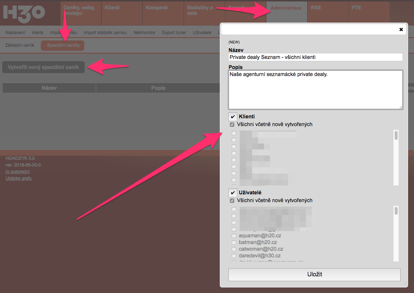The height and width of the screenshot is (293, 414).
Task: Uncheck Klienti 'Všichni včetně nově vytvořených'
Action: click(232, 125)
